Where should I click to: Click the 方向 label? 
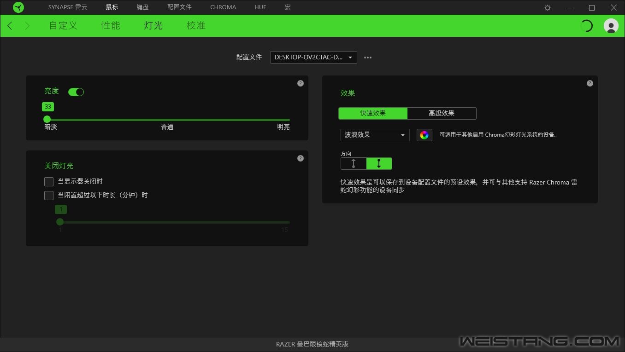[346, 154]
